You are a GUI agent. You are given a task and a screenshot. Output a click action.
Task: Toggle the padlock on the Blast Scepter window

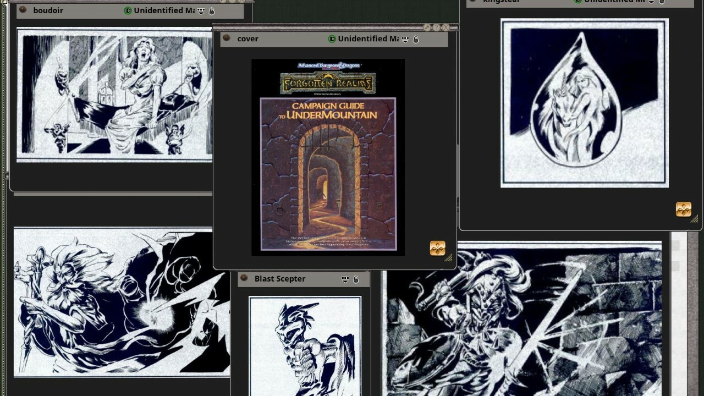pos(356,279)
